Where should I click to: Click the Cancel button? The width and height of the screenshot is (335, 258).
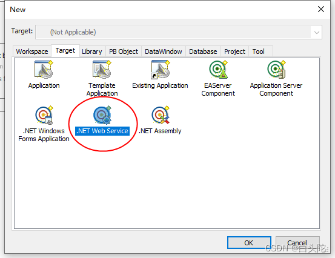(297, 243)
